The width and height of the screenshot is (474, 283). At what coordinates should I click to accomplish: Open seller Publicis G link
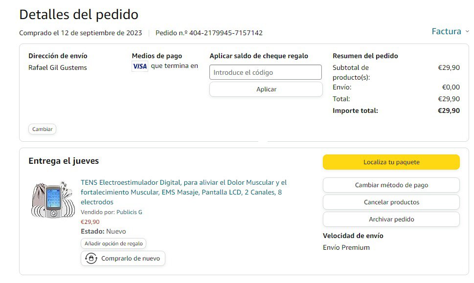tap(129, 212)
